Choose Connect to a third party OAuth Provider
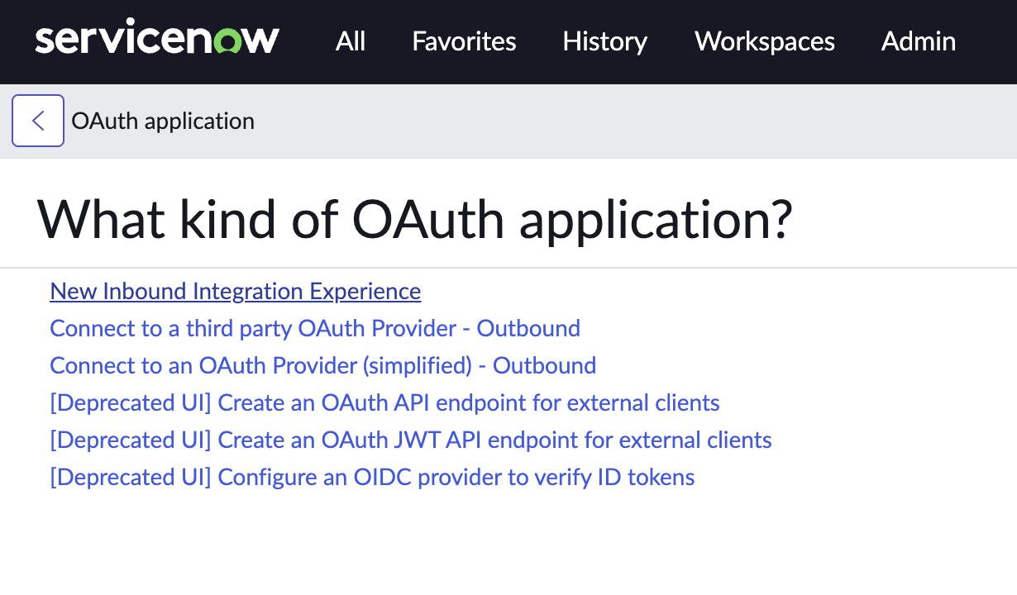This screenshot has height=595, width=1017. [x=315, y=328]
